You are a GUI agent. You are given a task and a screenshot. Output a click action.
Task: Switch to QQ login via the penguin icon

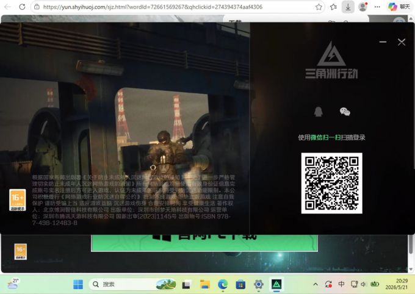tap(319, 112)
